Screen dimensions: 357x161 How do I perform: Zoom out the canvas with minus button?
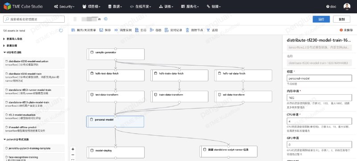(73, 155)
